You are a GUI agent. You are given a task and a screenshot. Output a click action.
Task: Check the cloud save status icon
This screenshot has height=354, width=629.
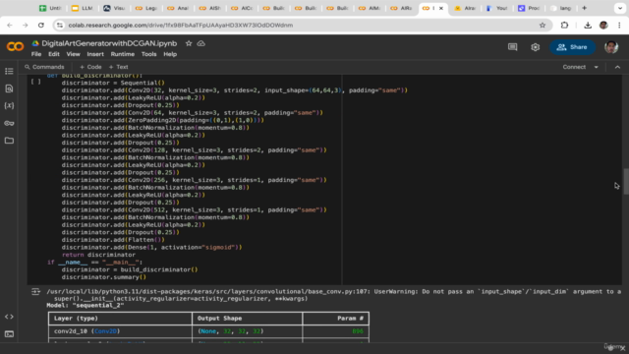[x=200, y=43]
